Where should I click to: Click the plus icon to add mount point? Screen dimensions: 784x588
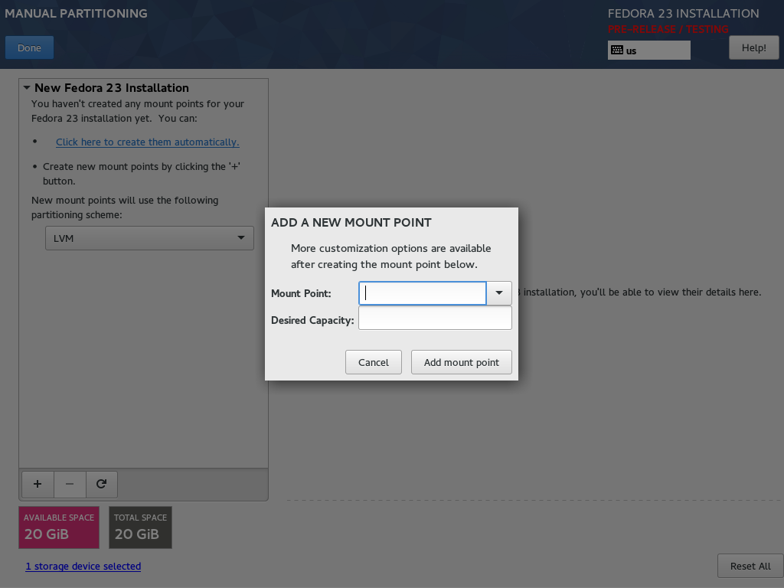click(x=38, y=484)
